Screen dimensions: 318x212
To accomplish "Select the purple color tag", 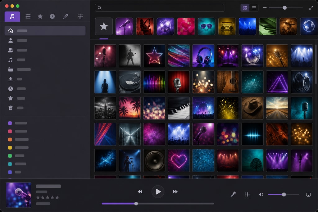I will click(x=10, y=123).
